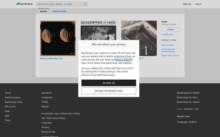Follow the artist Hate

pos(170,30)
